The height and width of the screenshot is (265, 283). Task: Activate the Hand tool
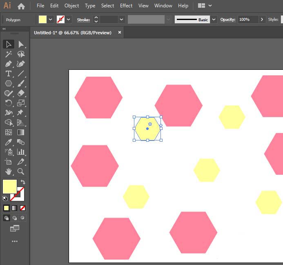[8, 171]
